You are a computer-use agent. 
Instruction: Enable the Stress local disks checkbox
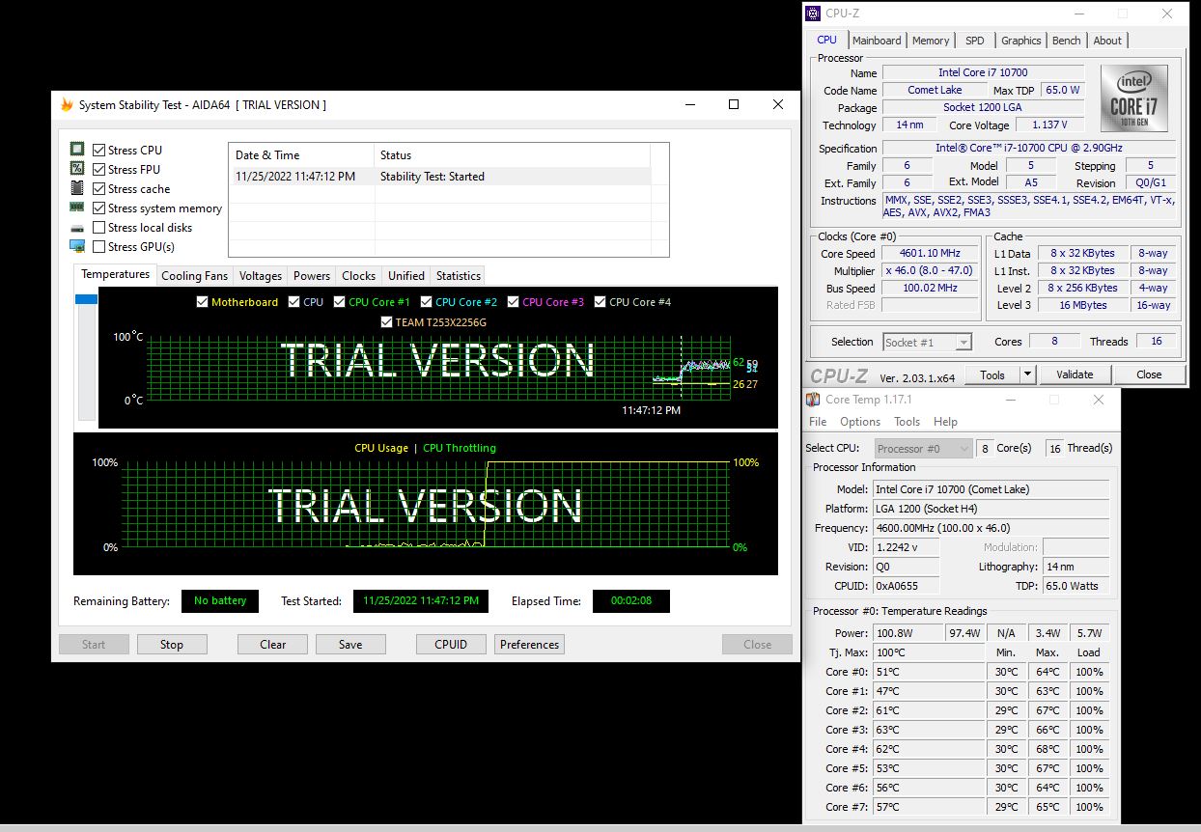98,228
